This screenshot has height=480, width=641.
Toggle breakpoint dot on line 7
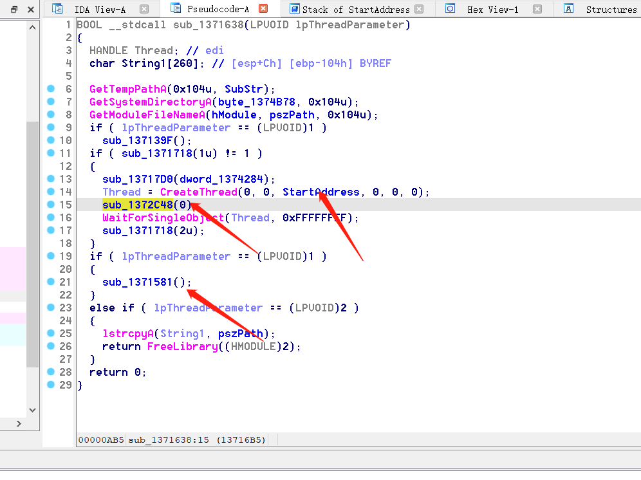point(51,102)
